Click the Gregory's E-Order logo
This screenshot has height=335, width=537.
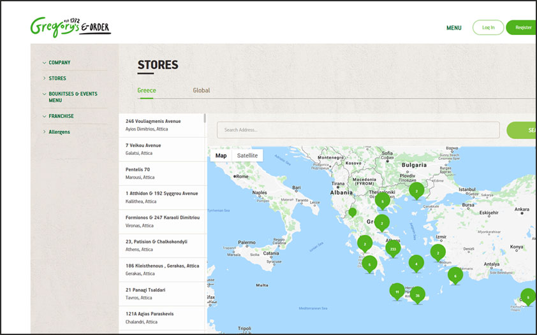click(70, 27)
